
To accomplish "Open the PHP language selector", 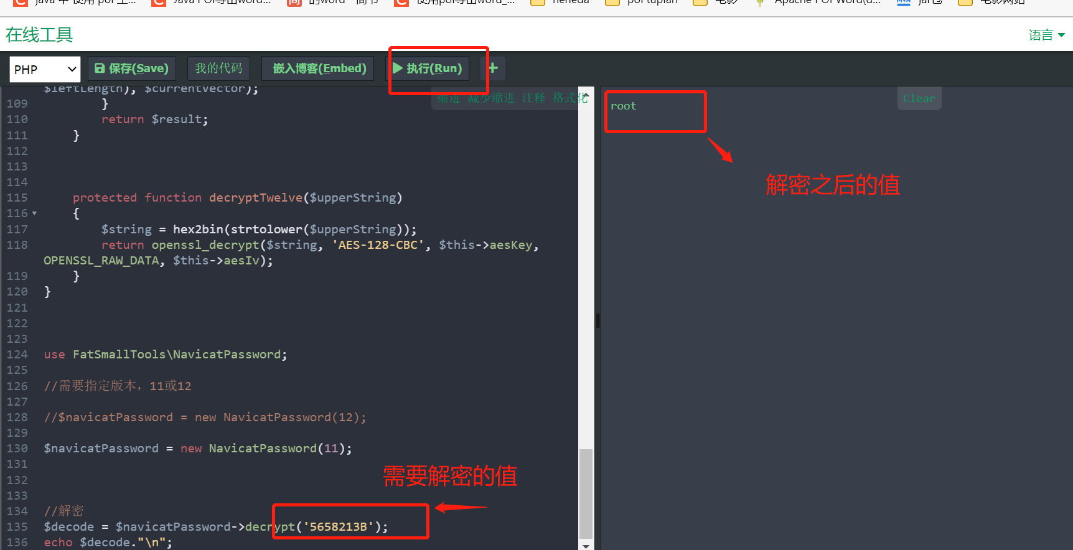I will (x=45, y=69).
